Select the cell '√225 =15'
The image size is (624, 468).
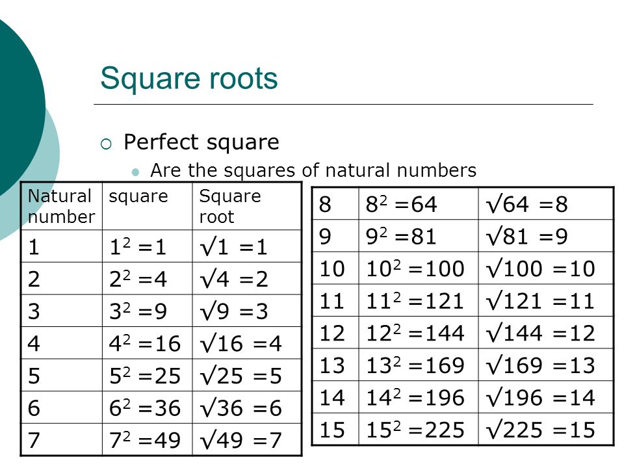tap(545, 429)
